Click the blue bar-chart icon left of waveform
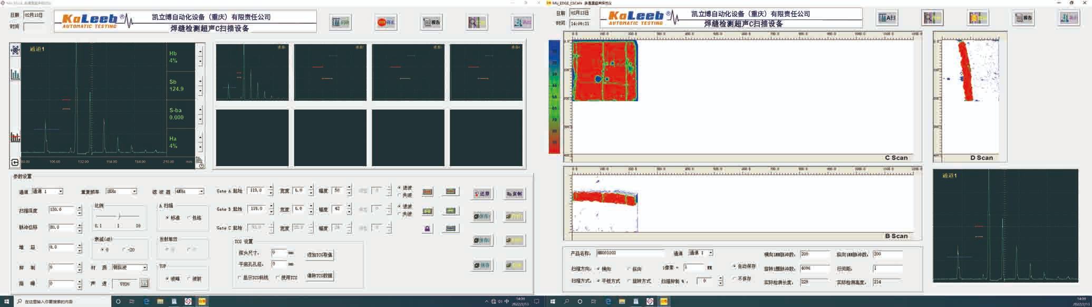Screen dimensions: 1092x307 coord(15,74)
